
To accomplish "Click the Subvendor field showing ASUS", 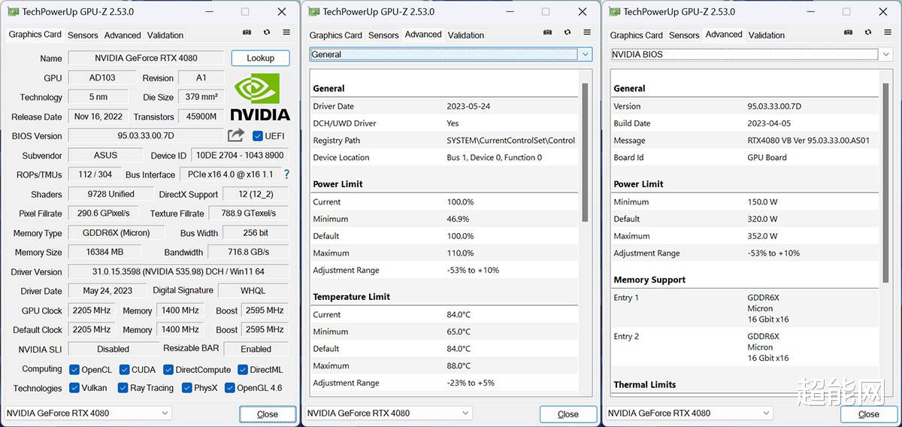I will (x=105, y=156).
